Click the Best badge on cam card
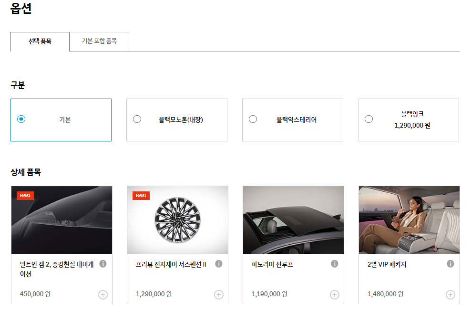471x309 pixels. tap(25, 196)
